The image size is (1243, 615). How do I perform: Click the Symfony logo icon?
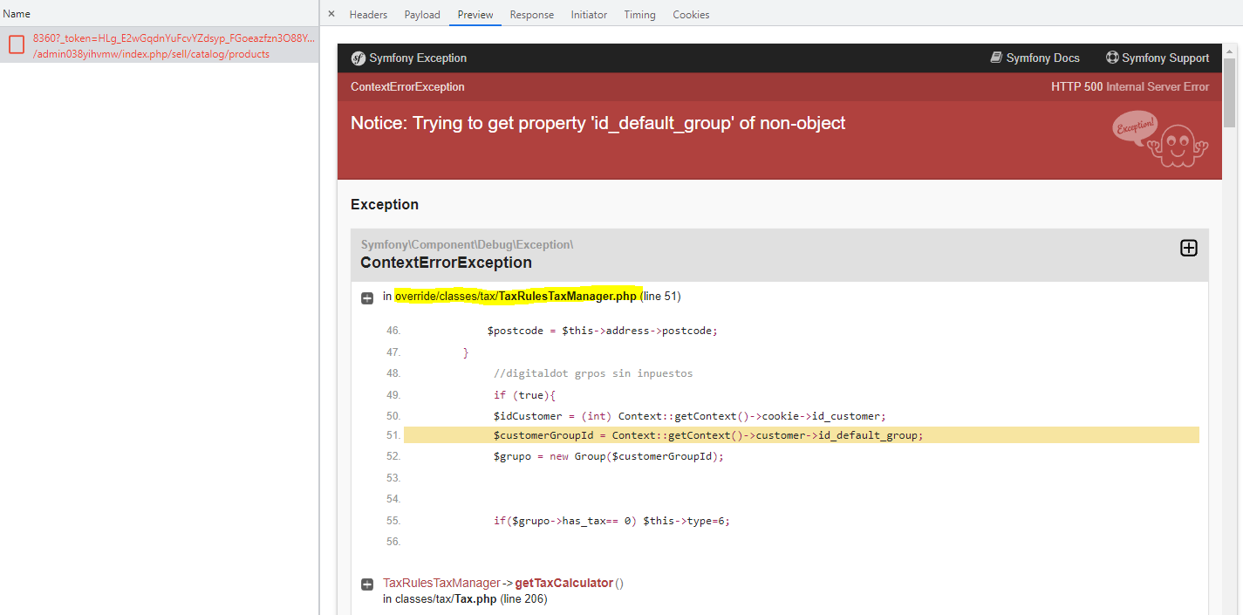[359, 58]
